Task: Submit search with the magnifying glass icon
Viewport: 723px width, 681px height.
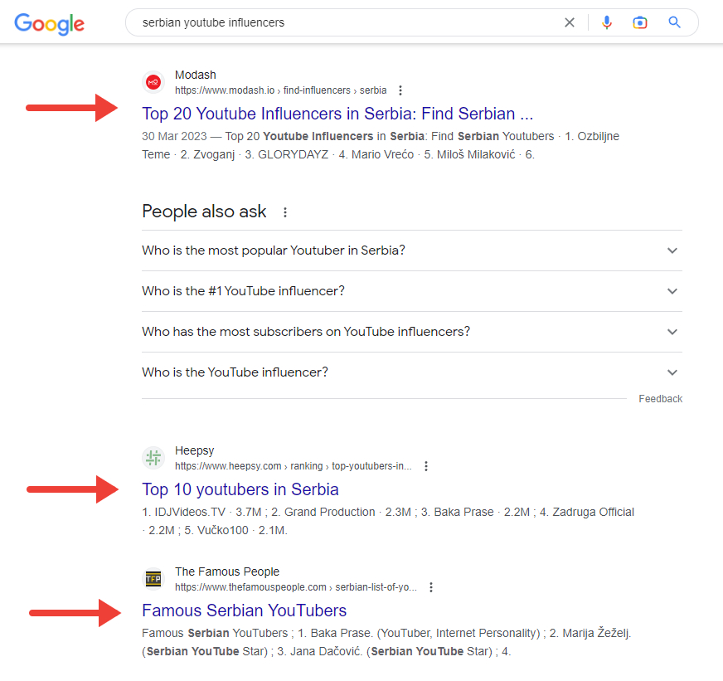Action: pyautogui.click(x=674, y=22)
